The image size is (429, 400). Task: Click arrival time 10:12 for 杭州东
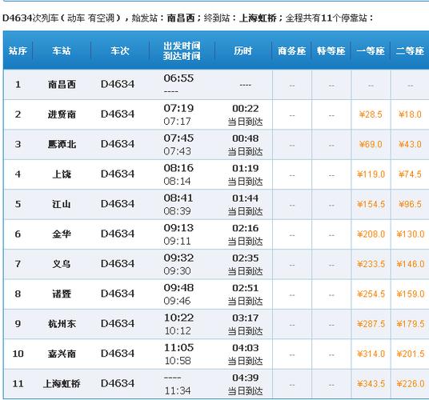point(178,331)
